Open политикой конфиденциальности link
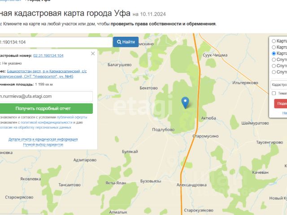The height and width of the screenshot is (215, 287). tap(47, 122)
